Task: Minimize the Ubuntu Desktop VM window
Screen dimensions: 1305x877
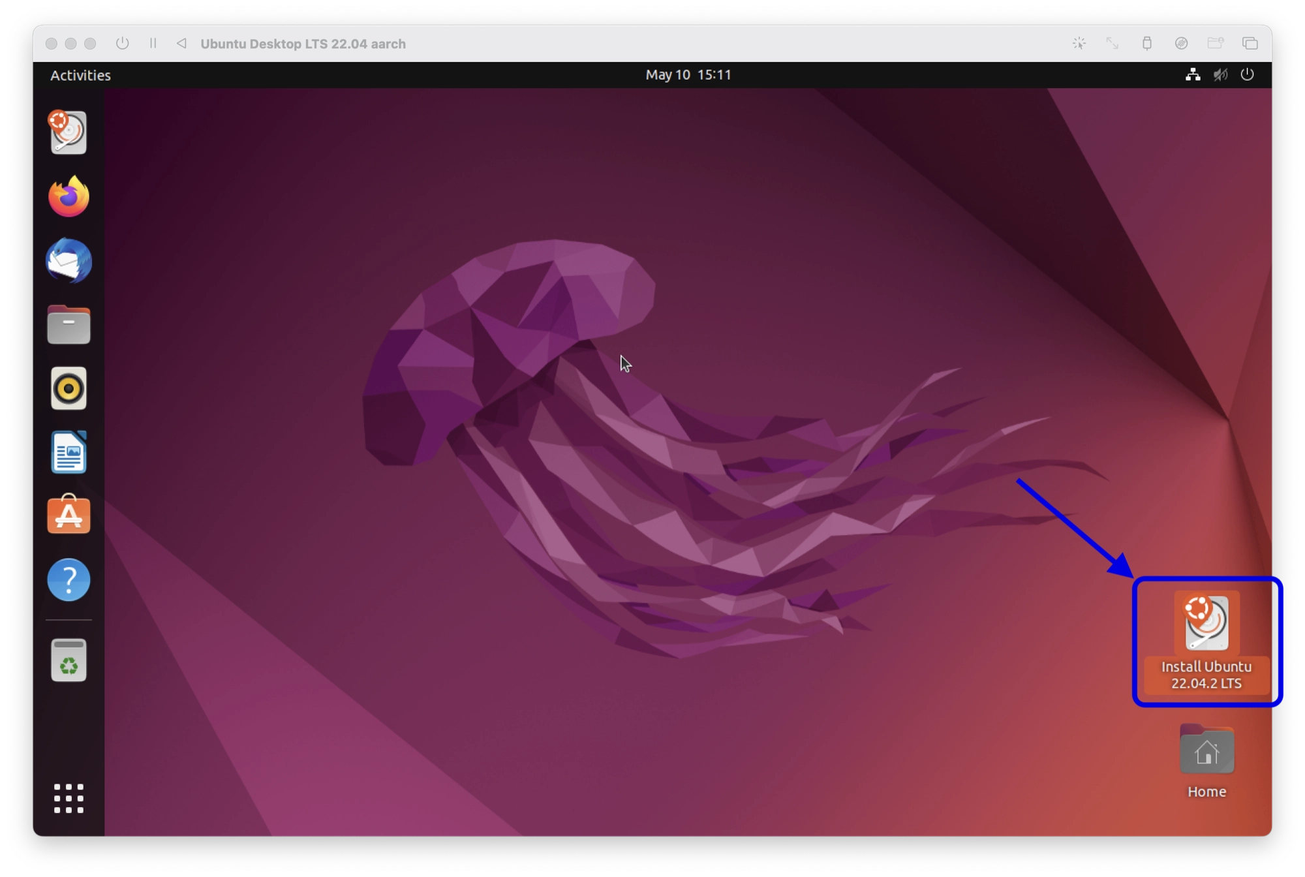Action: 71,44
